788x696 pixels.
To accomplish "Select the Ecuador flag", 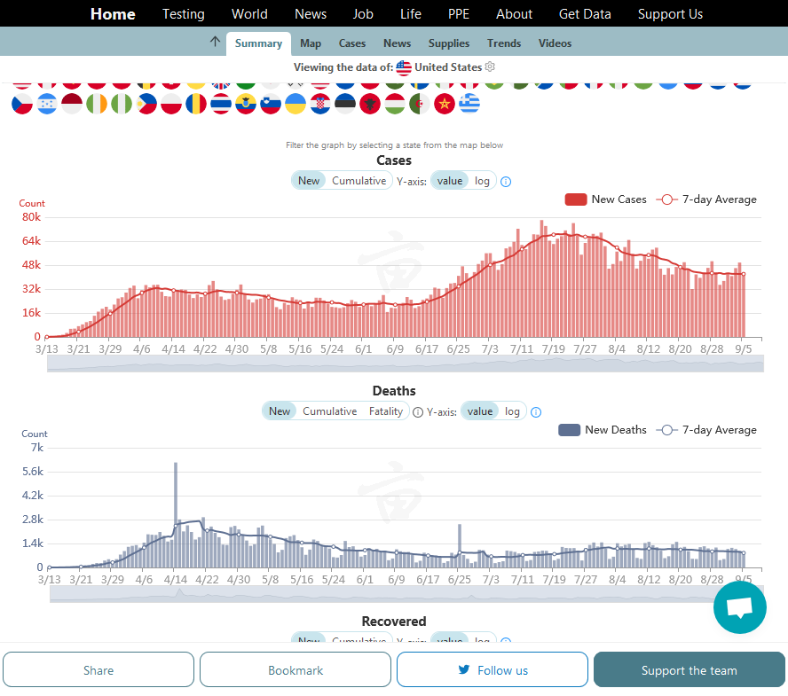I will tap(246, 104).
